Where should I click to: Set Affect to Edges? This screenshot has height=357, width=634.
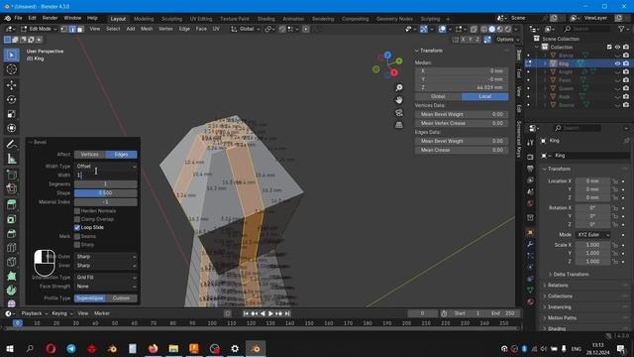click(x=121, y=155)
